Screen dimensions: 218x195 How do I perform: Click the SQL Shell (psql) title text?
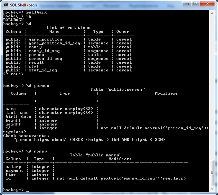tap(24, 5)
